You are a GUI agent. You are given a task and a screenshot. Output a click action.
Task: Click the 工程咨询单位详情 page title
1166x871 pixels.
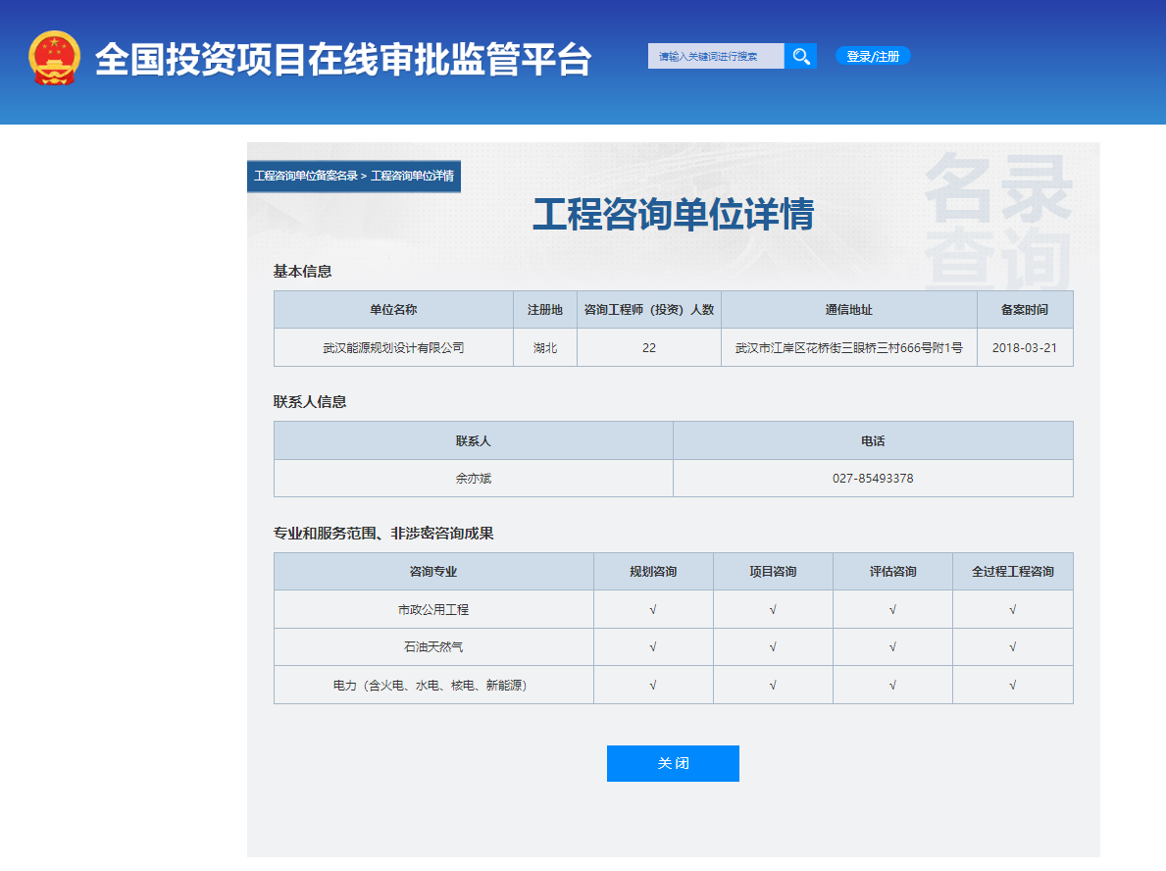point(674,214)
